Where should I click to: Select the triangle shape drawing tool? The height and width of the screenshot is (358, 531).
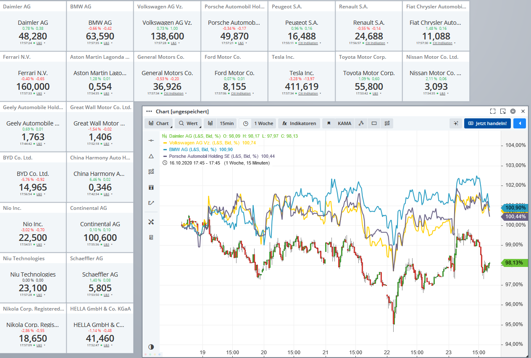[x=151, y=156]
